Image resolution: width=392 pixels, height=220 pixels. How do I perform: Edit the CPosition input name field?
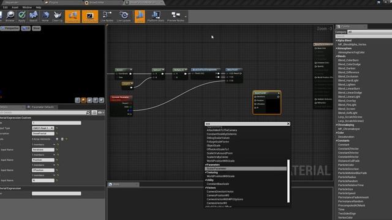coord(43,170)
